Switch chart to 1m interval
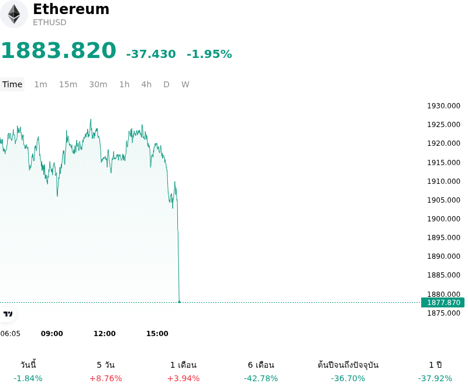 40,84
